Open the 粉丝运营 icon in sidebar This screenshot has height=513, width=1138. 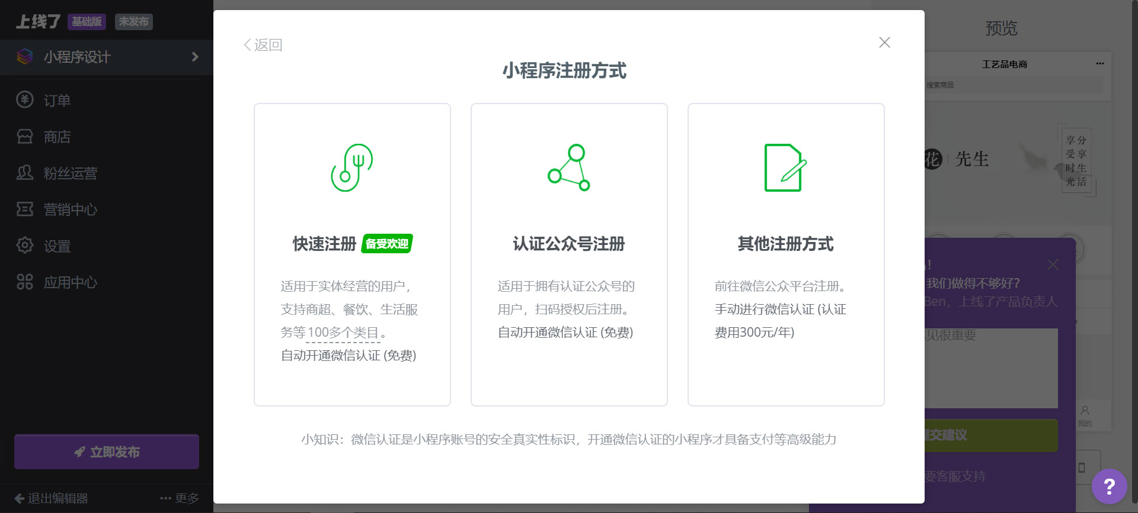click(25, 173)
